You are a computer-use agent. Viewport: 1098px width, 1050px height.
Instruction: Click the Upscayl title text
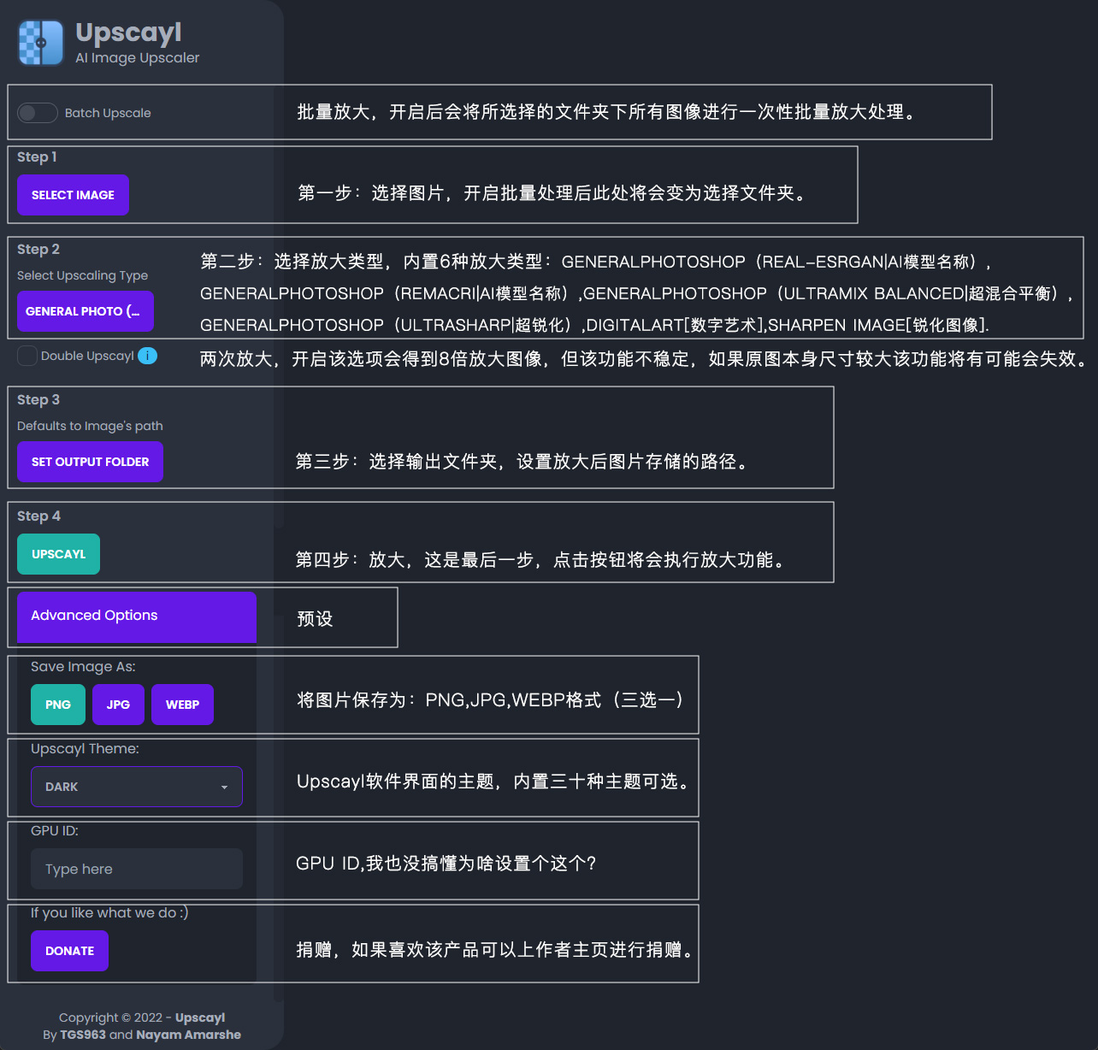point(128,32)
